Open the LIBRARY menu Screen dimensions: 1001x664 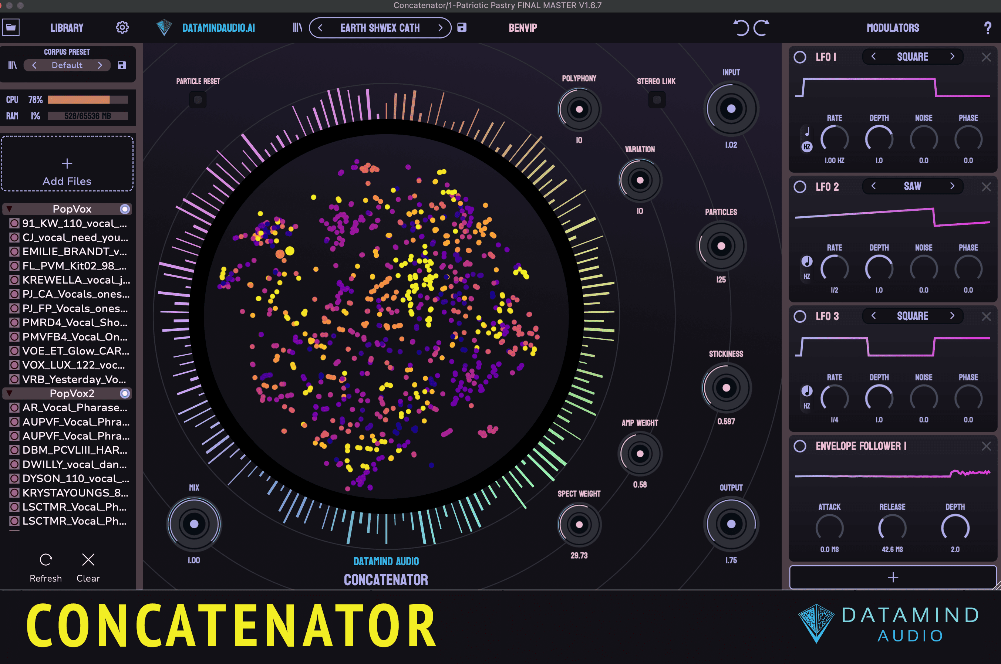point(66,27)
